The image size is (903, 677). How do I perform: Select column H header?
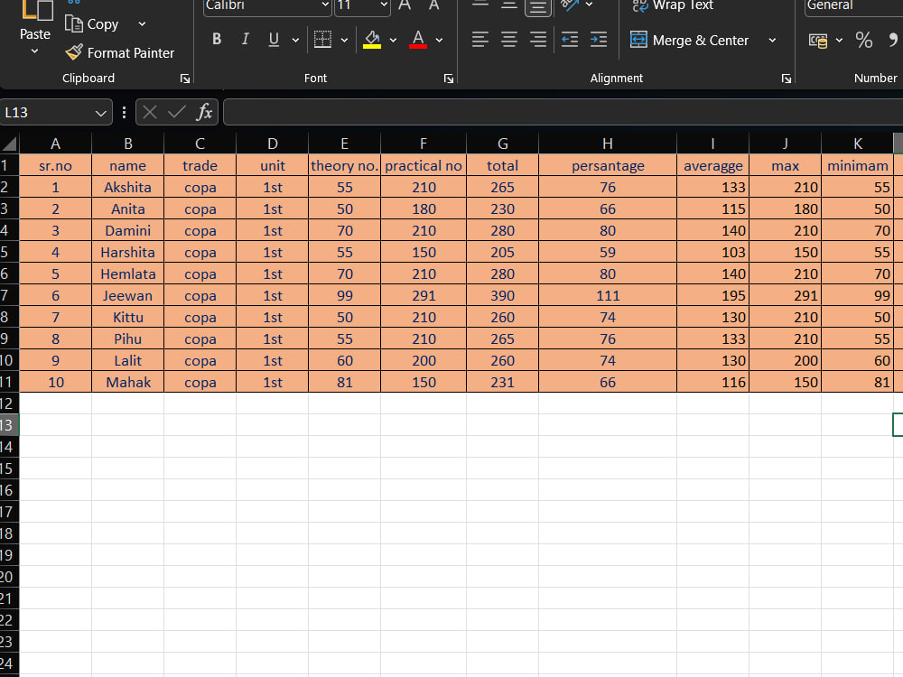[x=608, y=144]
